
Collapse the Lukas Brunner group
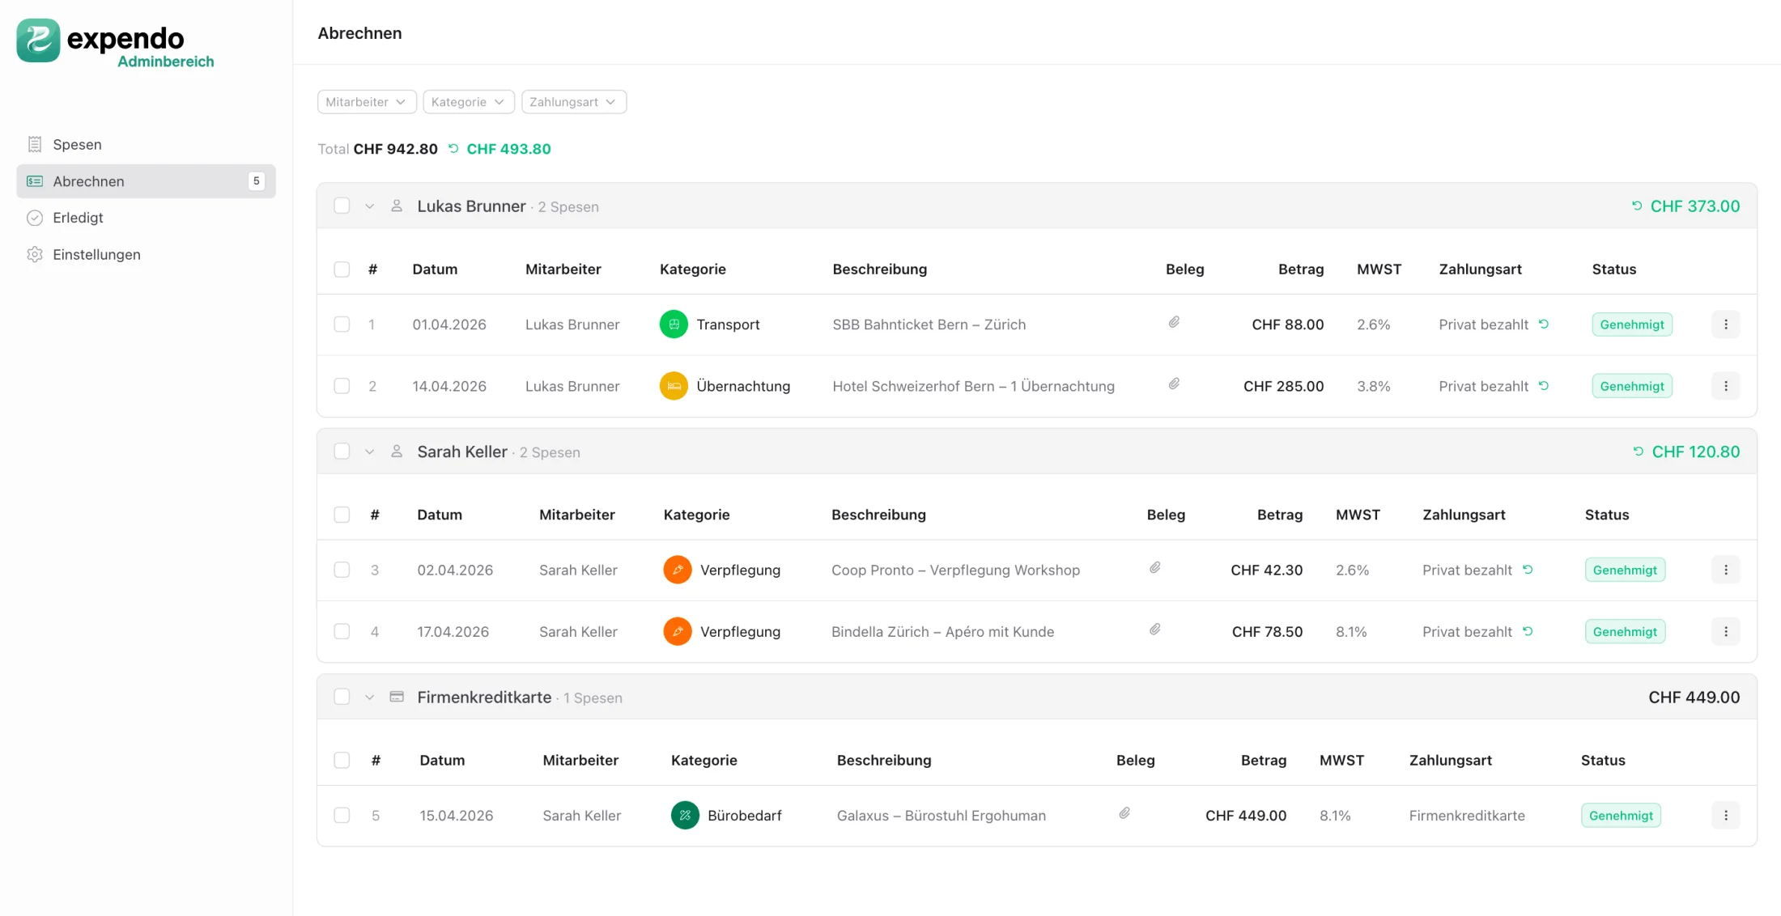[369, 206]
